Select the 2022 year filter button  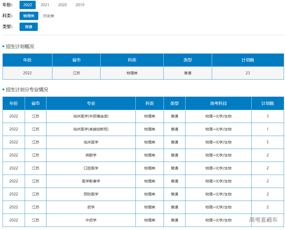pos(27,5)
